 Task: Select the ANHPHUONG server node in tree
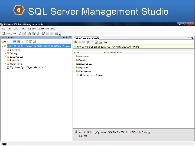(x=39, y=46)
